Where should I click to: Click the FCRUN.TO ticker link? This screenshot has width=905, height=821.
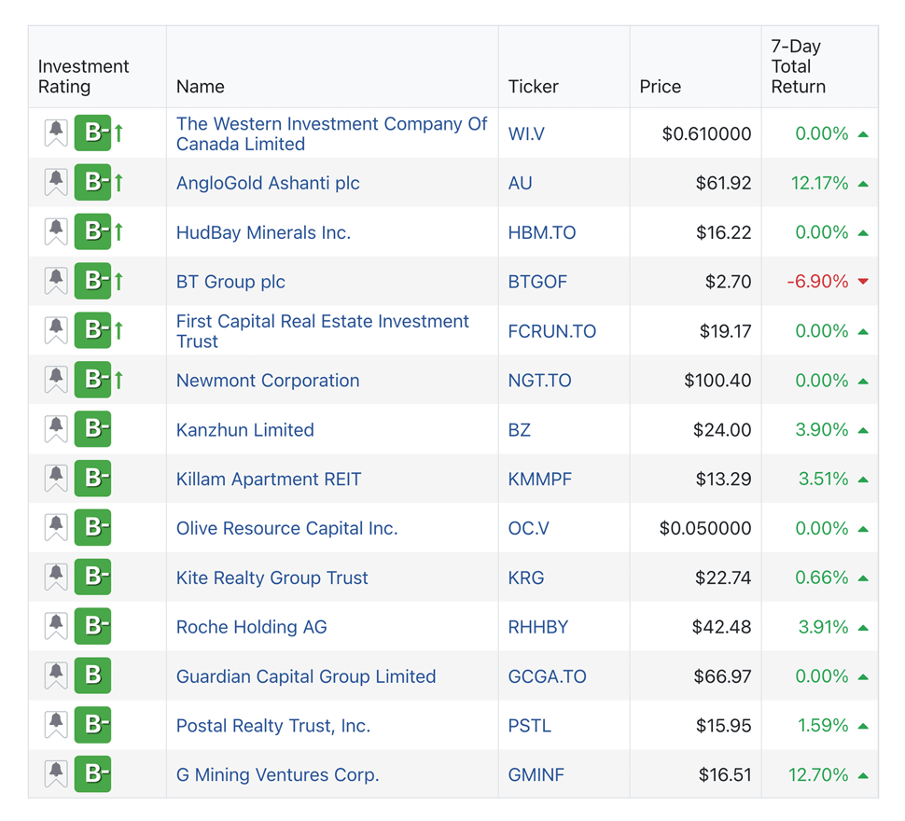[x=551, y=331]
